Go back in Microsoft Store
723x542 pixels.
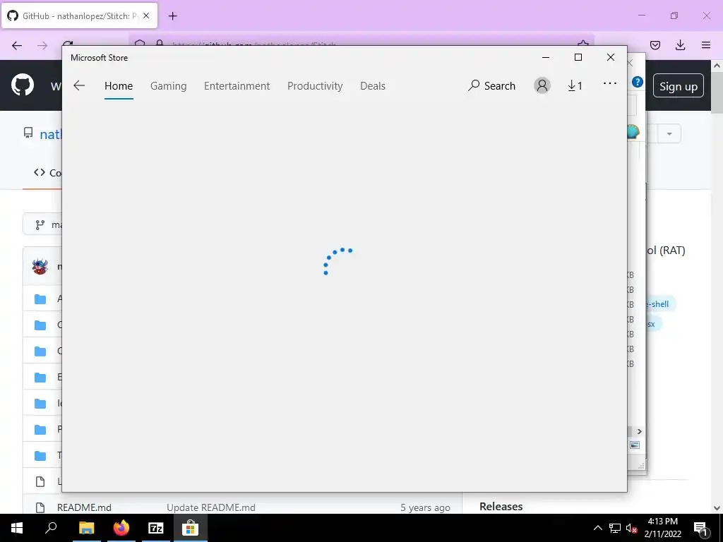click(79, 85)
